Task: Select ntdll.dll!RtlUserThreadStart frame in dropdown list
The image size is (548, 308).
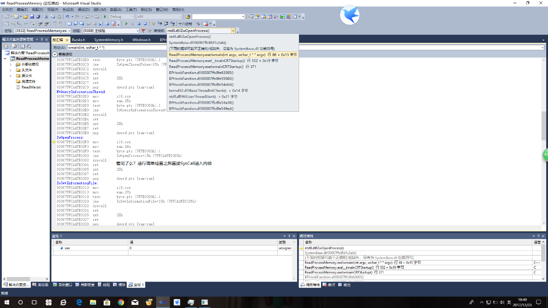Action: point(232,96)
